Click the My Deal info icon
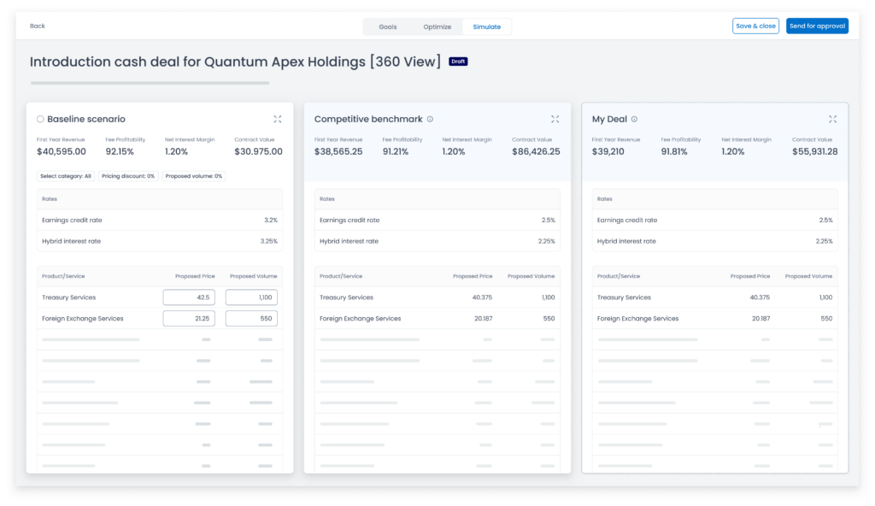 [x=634, y=120]
